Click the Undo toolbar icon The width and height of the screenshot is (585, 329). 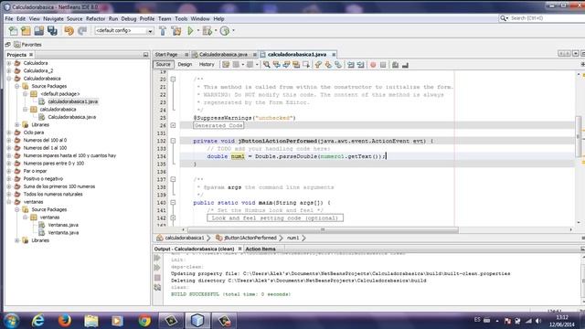[x=69, y=31]
